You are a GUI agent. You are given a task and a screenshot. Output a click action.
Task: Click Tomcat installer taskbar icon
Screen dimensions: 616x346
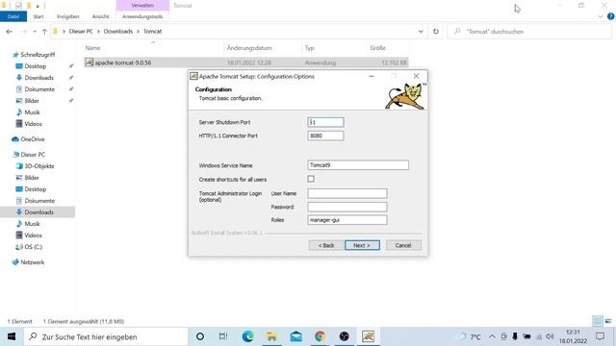click(x=368, y=336)
